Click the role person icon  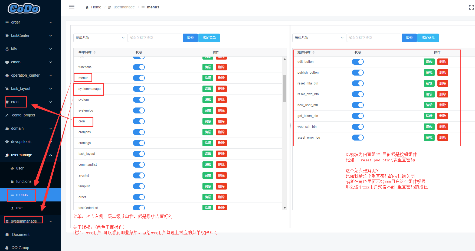coord(12,208)
